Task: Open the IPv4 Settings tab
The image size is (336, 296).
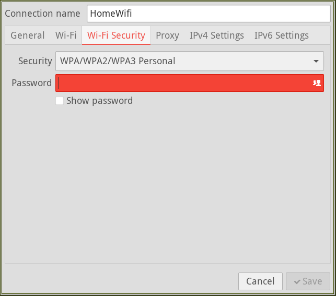Action: [216, 35]
